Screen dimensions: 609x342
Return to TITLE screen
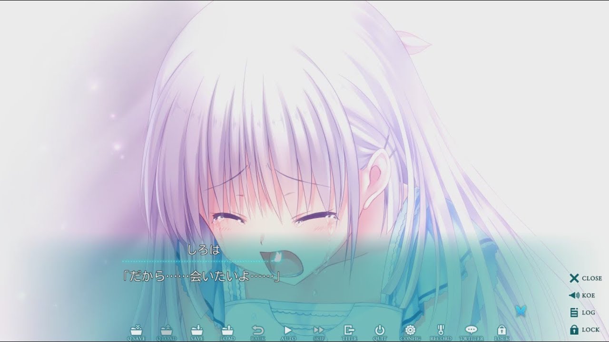coord(349,332)
